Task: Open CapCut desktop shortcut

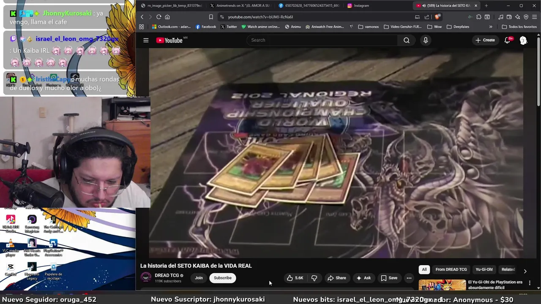Action: point(11,269)
